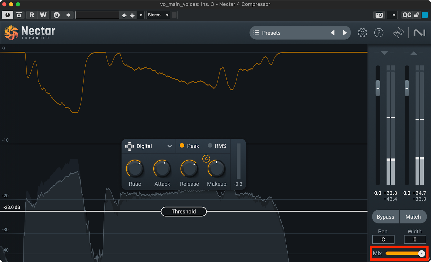Click the -0.3 gain reduction readout
This screenshot has width=431, height=262.
(238, 184)
